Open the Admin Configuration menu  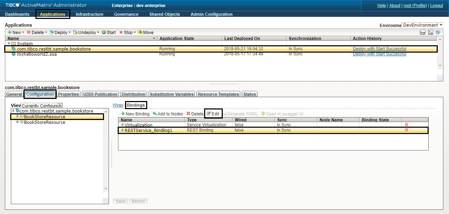[x=212, y=14]
